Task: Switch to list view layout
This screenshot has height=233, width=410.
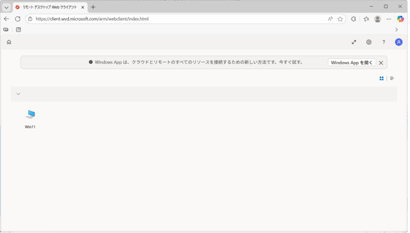Action: click(x=392, y=78)
